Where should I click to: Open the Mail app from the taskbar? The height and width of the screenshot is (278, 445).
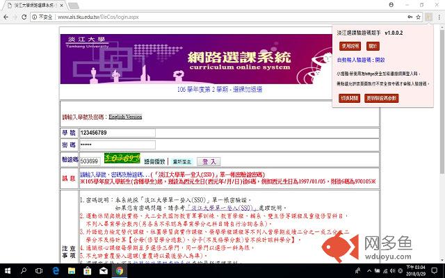[104, 271]
